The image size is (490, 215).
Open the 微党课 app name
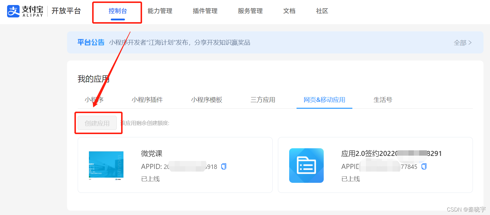pyautogui.click(x=152, y=154)
